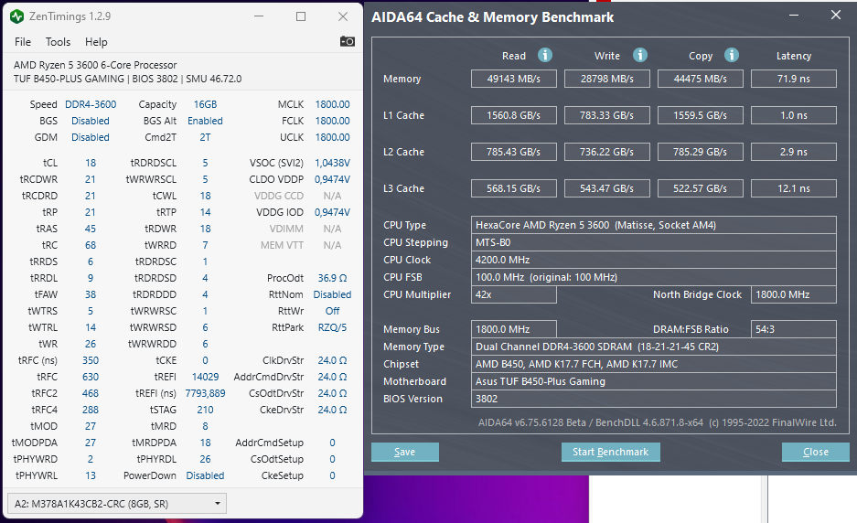The height and width of the screenshot is (523, 857).
Task: Click the RttPark value RZQ/5
Action: pos(332,327)
